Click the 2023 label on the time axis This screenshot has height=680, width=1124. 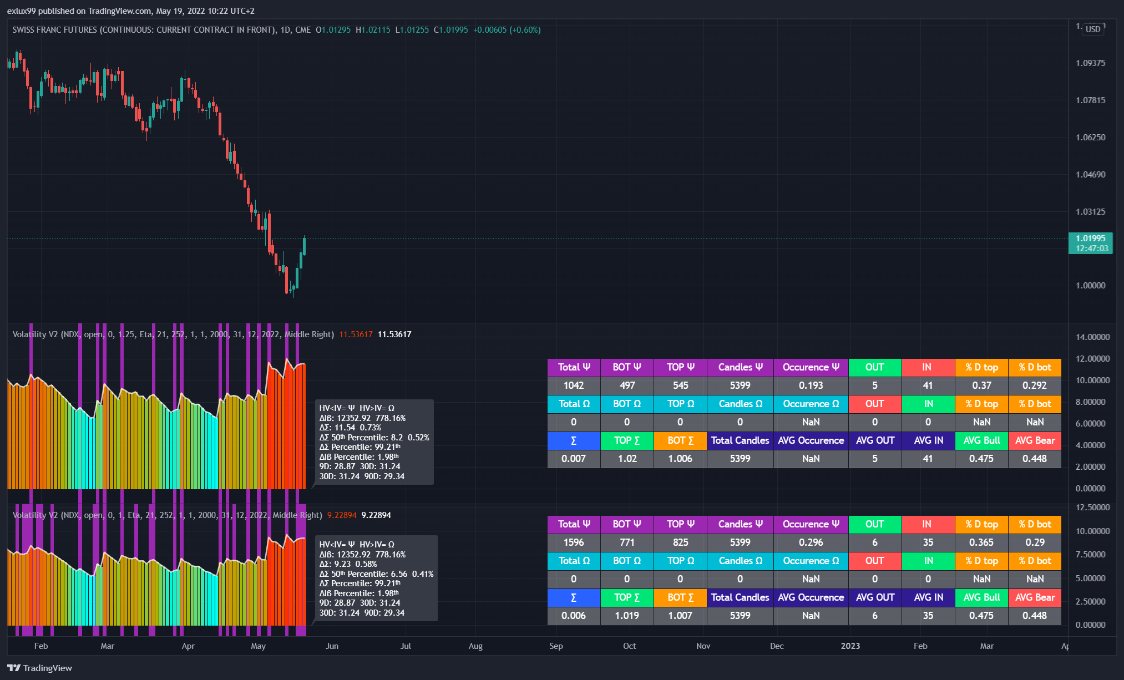(850, 646)
